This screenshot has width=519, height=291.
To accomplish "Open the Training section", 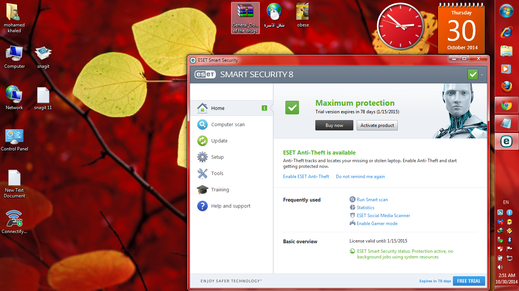I will point(231,189).
